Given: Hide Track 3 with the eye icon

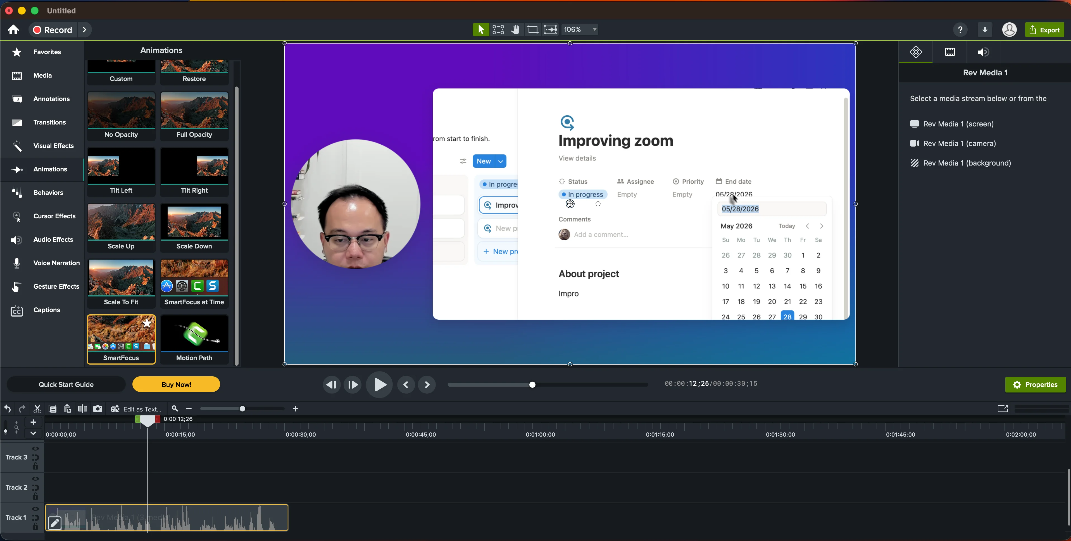Looking at the screenshot, I should 35,449.
